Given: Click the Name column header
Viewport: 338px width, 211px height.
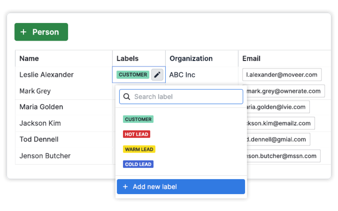Looking at the screenshot, I should 29,59.
